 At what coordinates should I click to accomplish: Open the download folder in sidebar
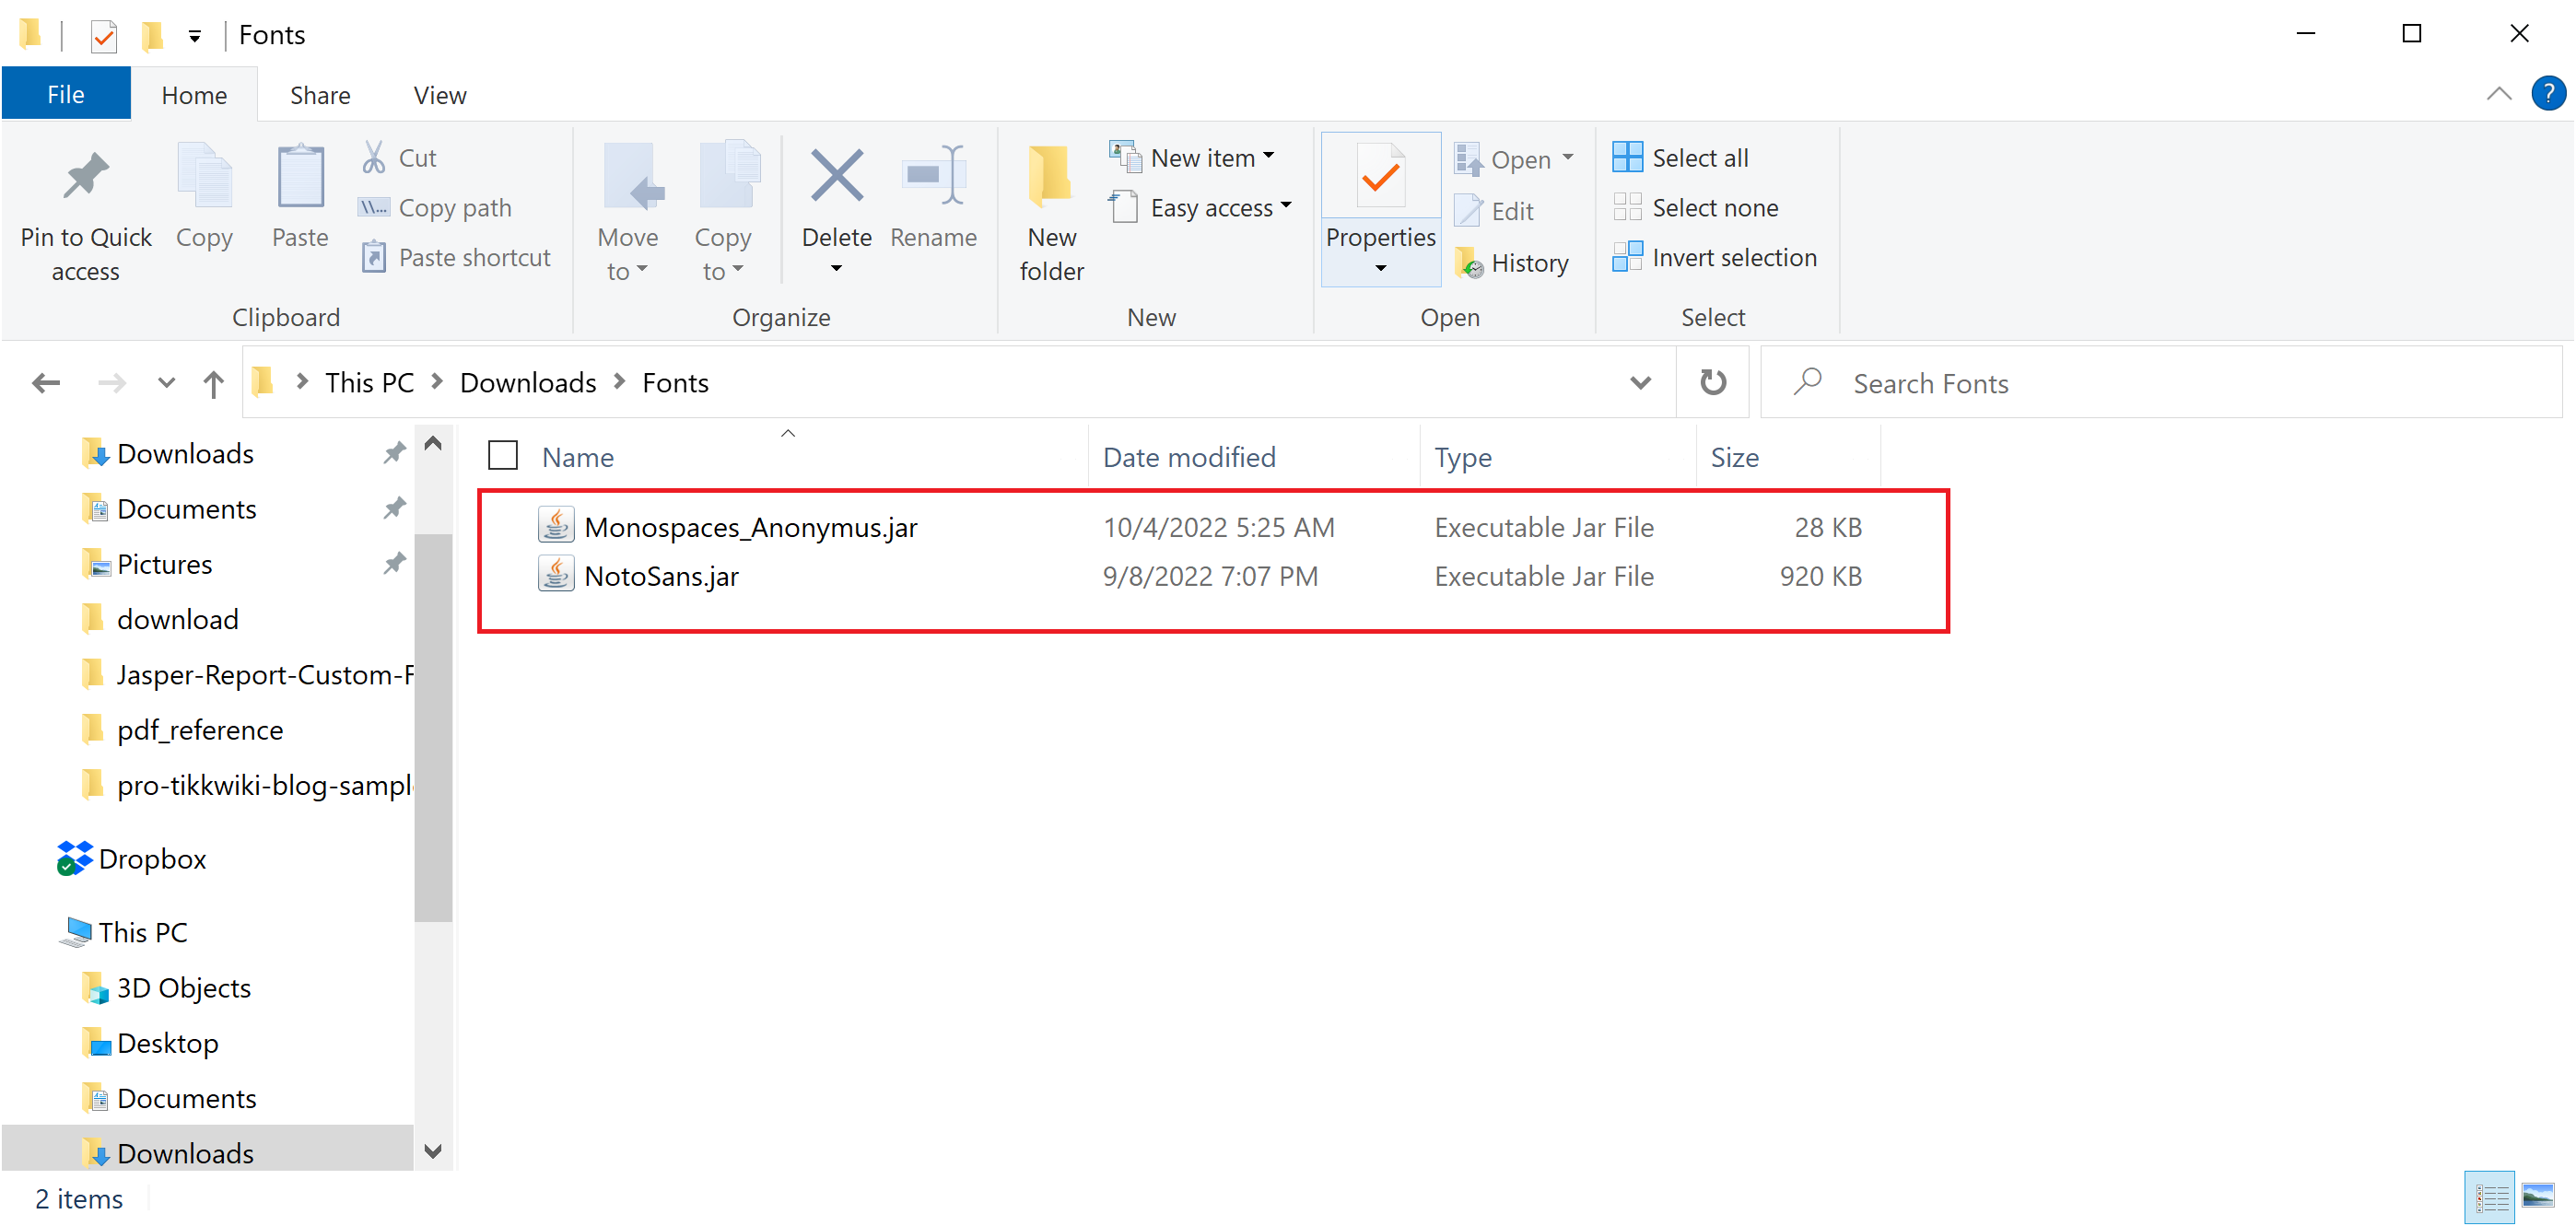(x=177, y=619)
